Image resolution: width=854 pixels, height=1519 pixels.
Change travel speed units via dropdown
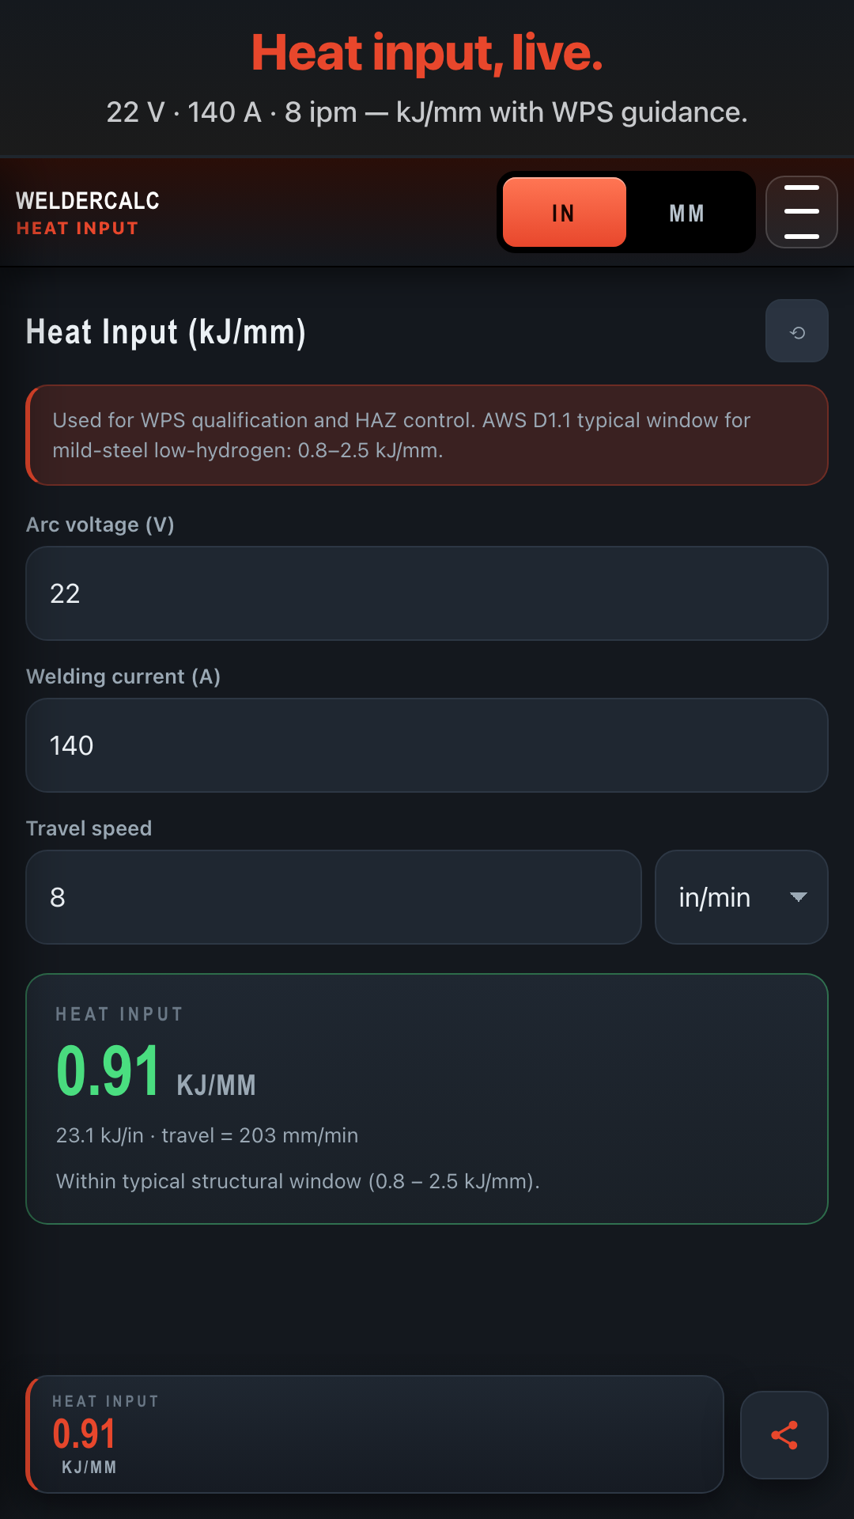[740, 897]
